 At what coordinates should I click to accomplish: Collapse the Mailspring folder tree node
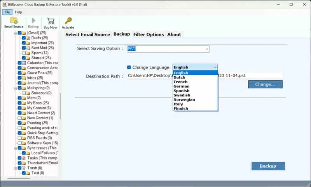point(16,88)
